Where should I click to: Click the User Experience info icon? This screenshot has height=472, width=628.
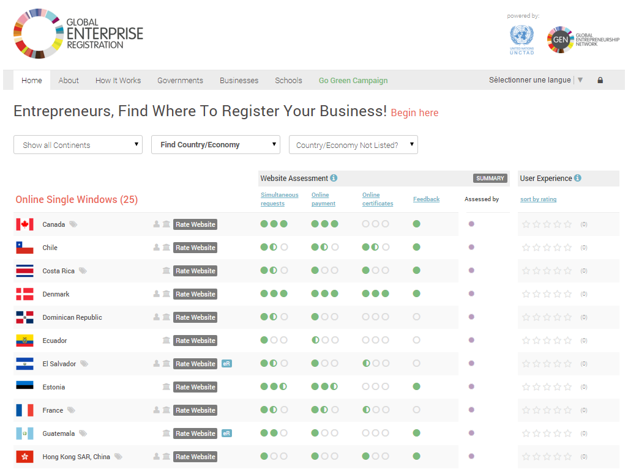(x=577, y=179)
